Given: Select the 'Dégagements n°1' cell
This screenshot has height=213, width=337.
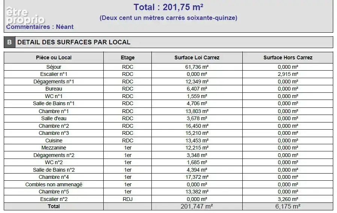Looking at the screenshot, I should (x=54, y=82).
